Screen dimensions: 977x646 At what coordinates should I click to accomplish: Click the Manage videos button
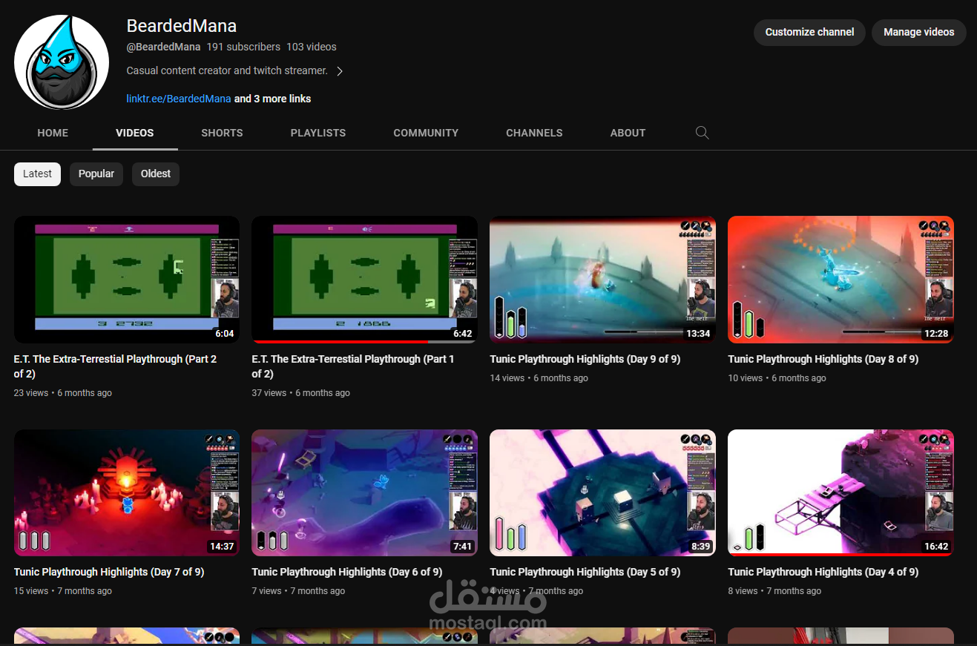[x=918, y=33]
